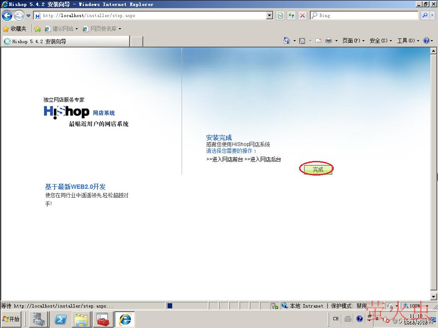Open the IE help question mark icon
Viewport: 438px width, 328px height.
coord(426,41)
